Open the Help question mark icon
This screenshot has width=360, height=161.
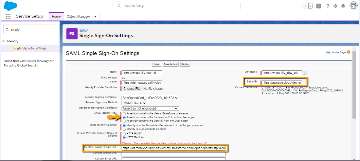click(328, 6)
